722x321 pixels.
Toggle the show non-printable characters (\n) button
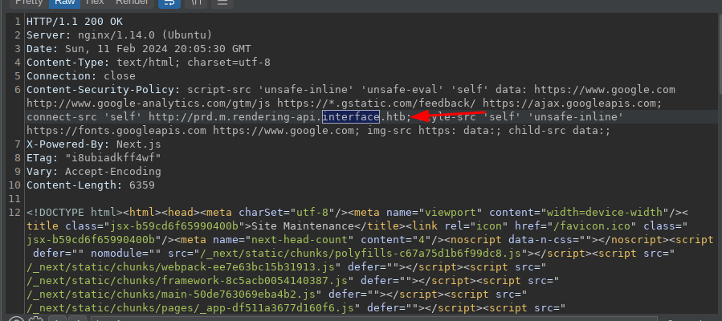click(x=196, y=2)
